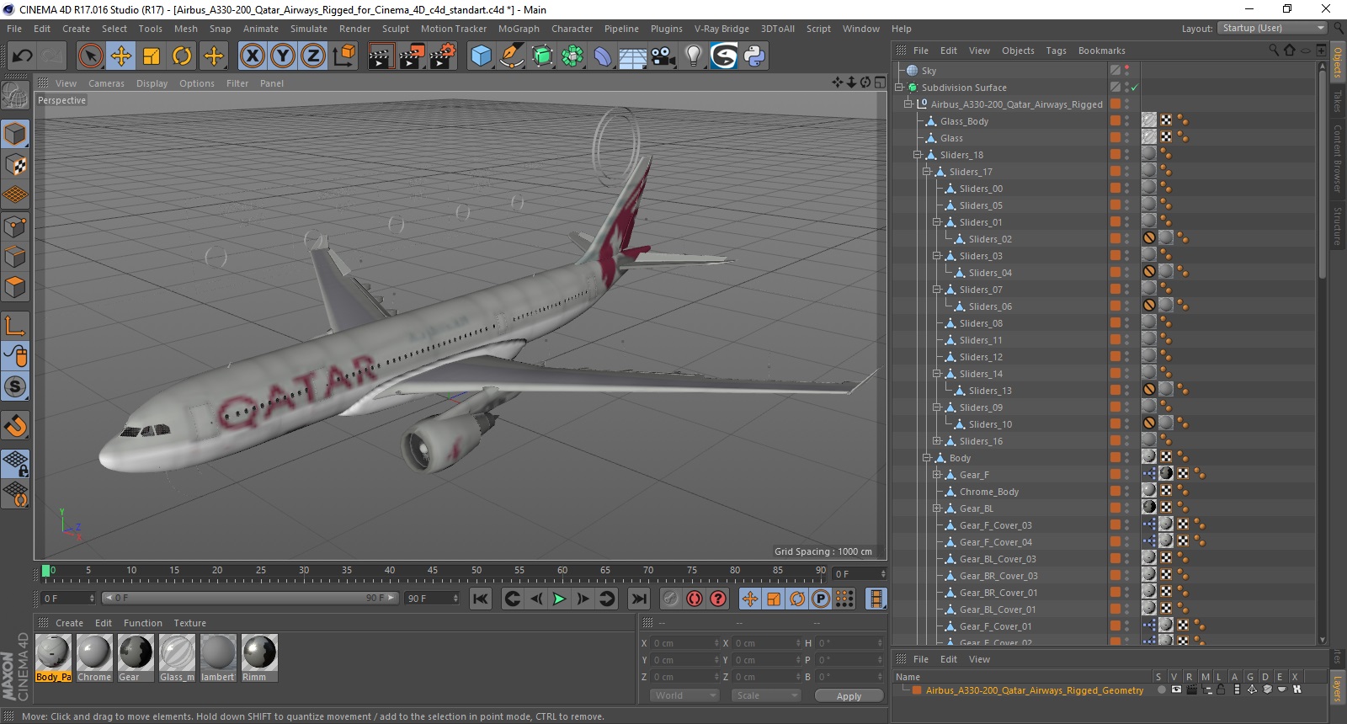
Task: Collapse the Body tree node
Action: 927,458
